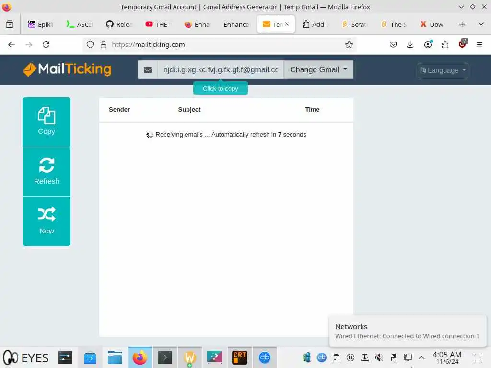Switch to 'The S' tab
Image resolution: width=491 pixels, height=368 pixels.
click(x=394, y=24)
